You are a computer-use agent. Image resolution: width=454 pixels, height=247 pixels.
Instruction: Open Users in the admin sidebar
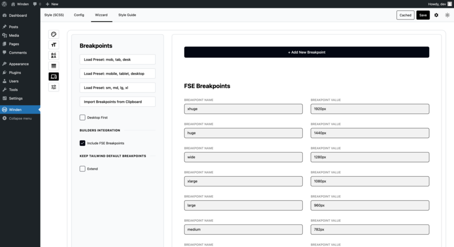[14, 81]
